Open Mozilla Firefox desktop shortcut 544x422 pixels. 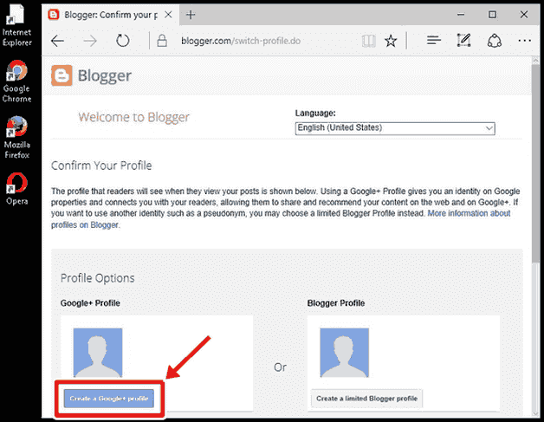pos(16,138)
